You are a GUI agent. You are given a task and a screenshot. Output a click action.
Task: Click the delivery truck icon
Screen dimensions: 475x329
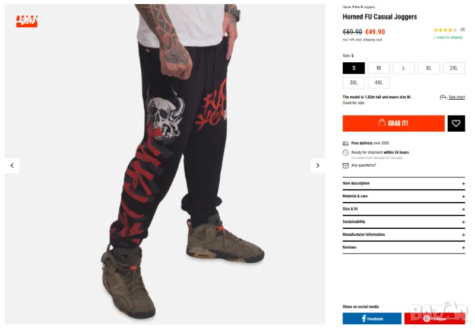point(346,143)
